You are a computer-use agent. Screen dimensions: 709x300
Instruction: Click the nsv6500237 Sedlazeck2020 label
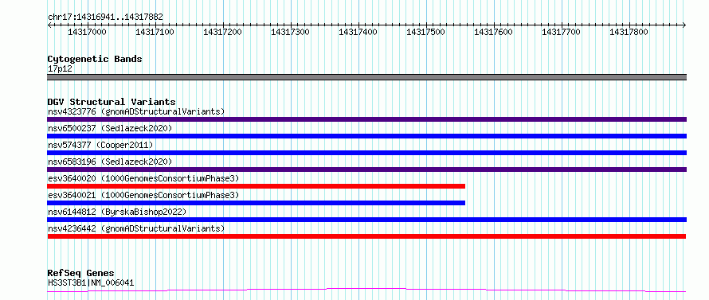point(110,128)
